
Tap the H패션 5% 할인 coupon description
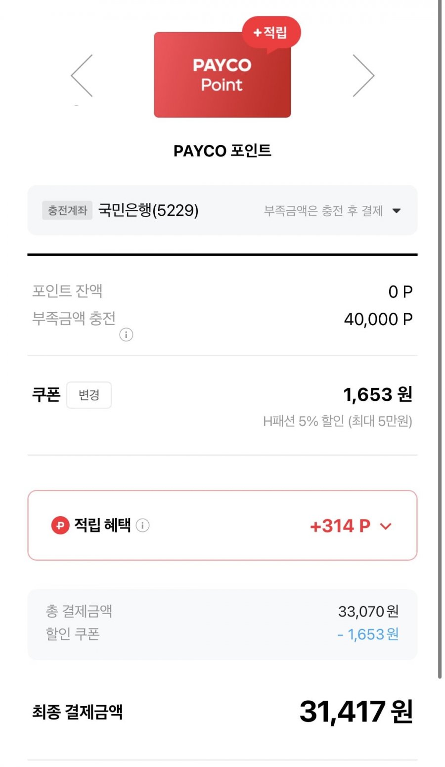[x=337, y=421]
